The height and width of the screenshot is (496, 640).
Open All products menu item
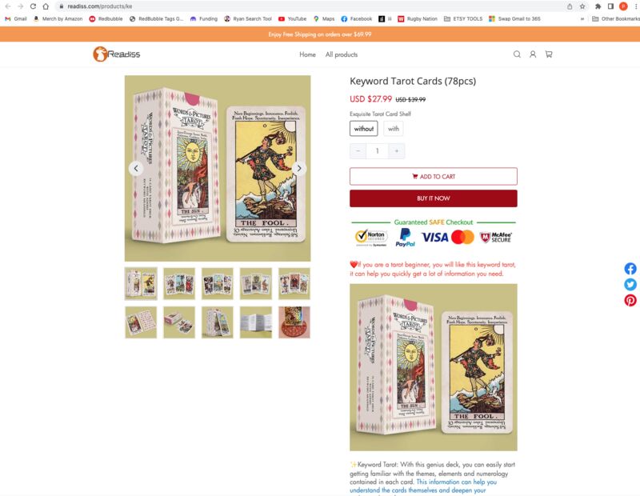(x=342, y=54)
